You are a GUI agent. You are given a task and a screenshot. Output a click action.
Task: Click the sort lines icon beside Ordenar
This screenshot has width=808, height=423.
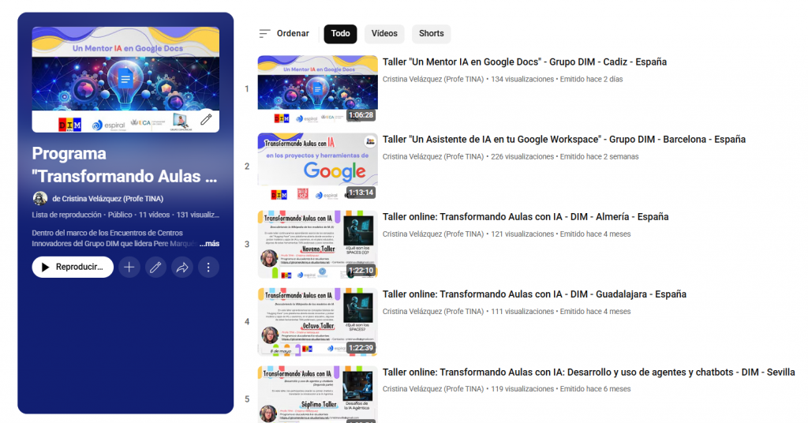click(264, 34)
